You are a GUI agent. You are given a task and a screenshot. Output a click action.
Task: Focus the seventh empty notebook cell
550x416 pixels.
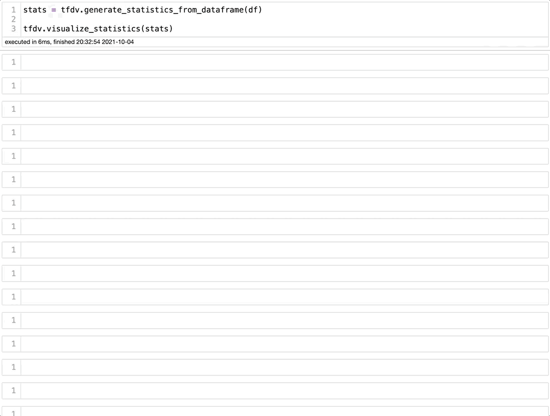(284, 203)
